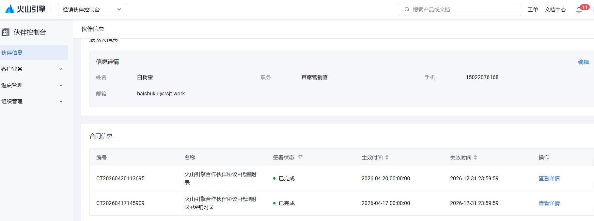Screen dimensions: 594x221
Task: Click 编辑 to edit contact details
Action: coord(583,62)
